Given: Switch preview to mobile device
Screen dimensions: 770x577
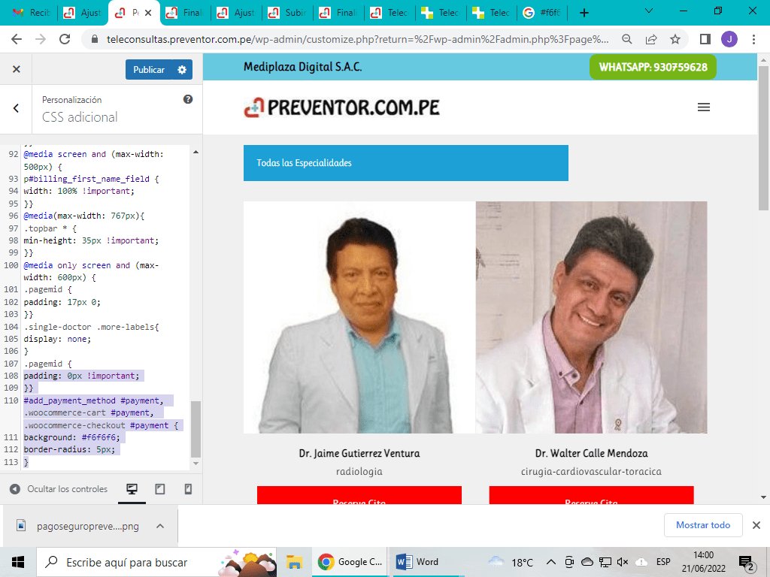Looking at the screenshot, I should pyautogui.click(x=187, y=488).
